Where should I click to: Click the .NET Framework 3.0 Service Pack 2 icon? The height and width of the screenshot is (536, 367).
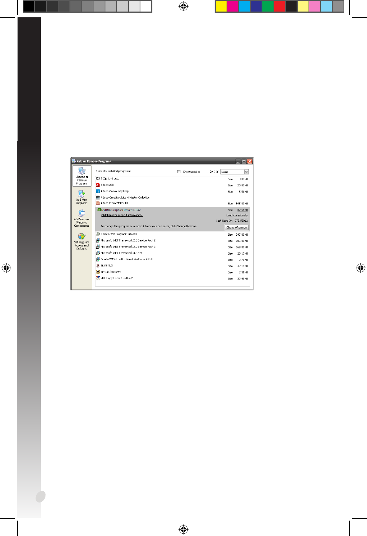tap(98, 247)
